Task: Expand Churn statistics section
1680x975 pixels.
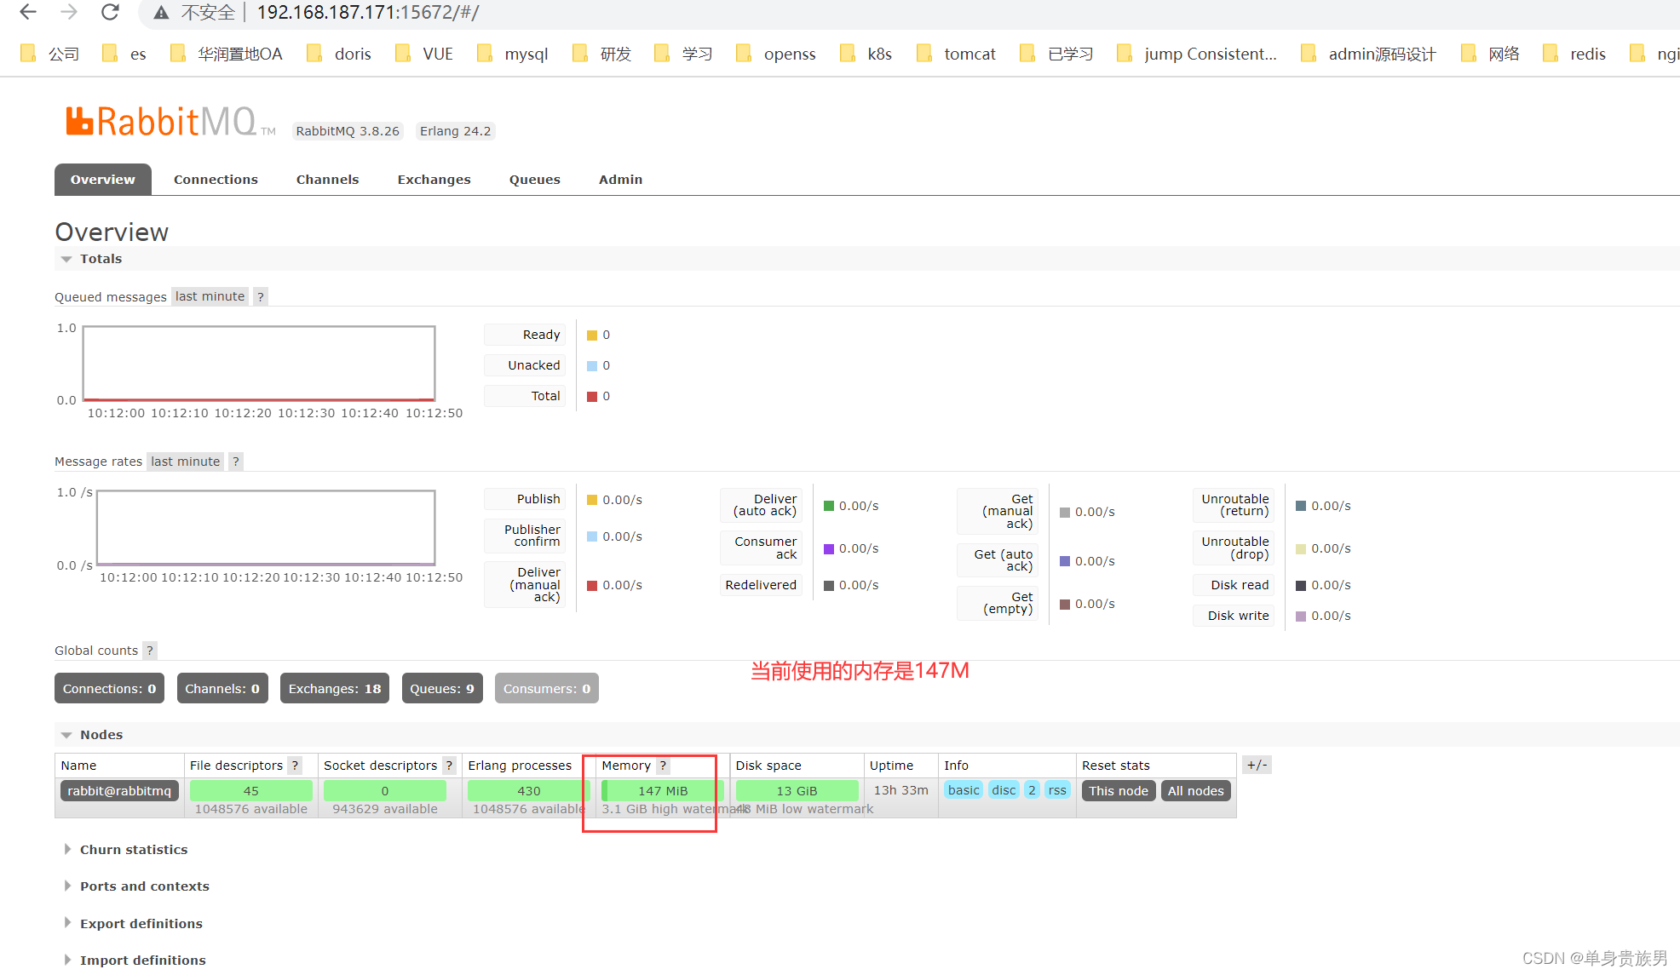Action: 125,850
